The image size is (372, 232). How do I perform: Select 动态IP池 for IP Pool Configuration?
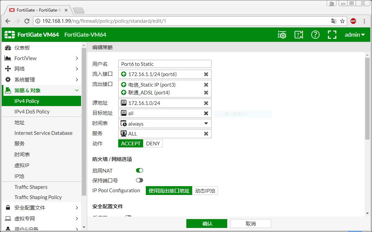[x=205, y=191]
